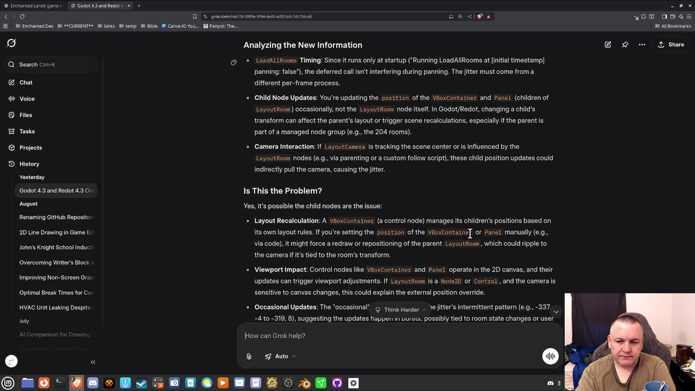Open the 'All Bookmarks' folder
Image resolution: width=695 pixels, height=391 pixels.
click(672, 26)
